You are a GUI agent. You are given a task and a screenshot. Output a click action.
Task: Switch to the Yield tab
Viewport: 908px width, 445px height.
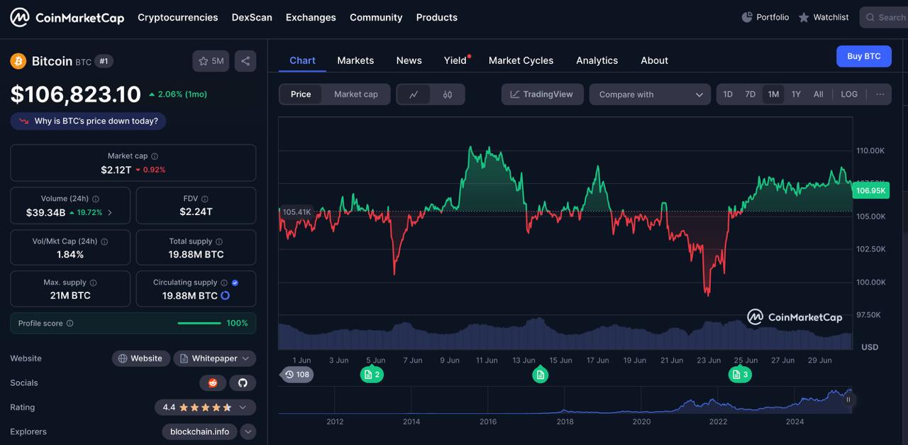tap(455, 60)
